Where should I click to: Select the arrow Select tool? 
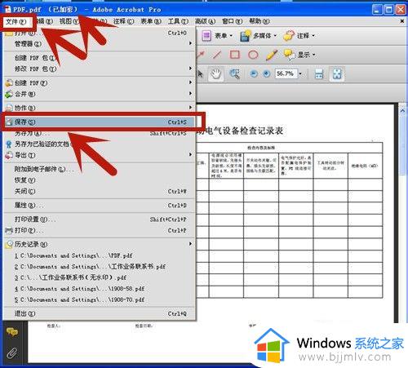pos(200,74)
